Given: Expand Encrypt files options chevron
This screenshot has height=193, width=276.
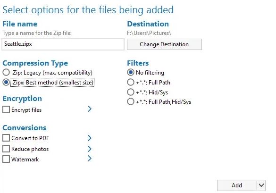Looking at the screenshot, I should click(90, 109).
